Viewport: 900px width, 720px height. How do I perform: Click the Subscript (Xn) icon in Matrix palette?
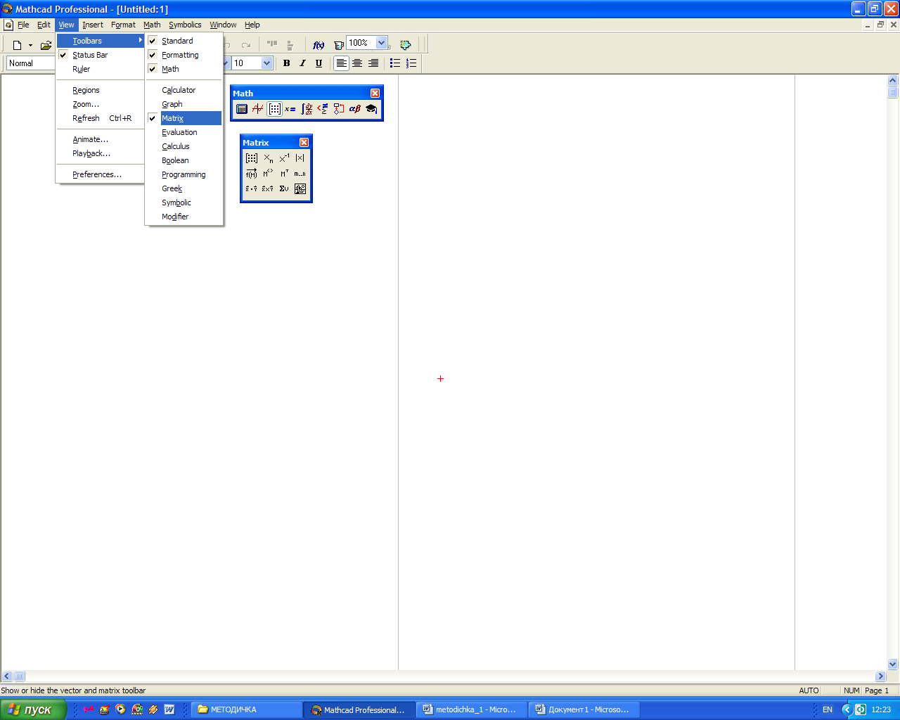click(268, 158)
